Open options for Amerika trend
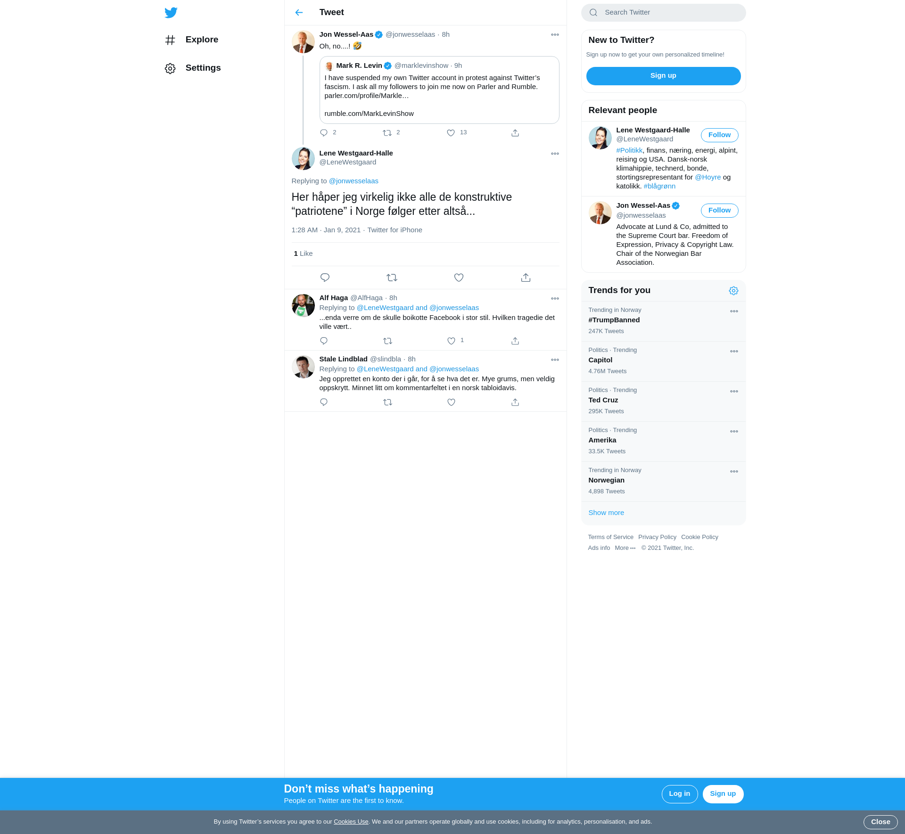 pyautogui.click(x=734, y=431)
